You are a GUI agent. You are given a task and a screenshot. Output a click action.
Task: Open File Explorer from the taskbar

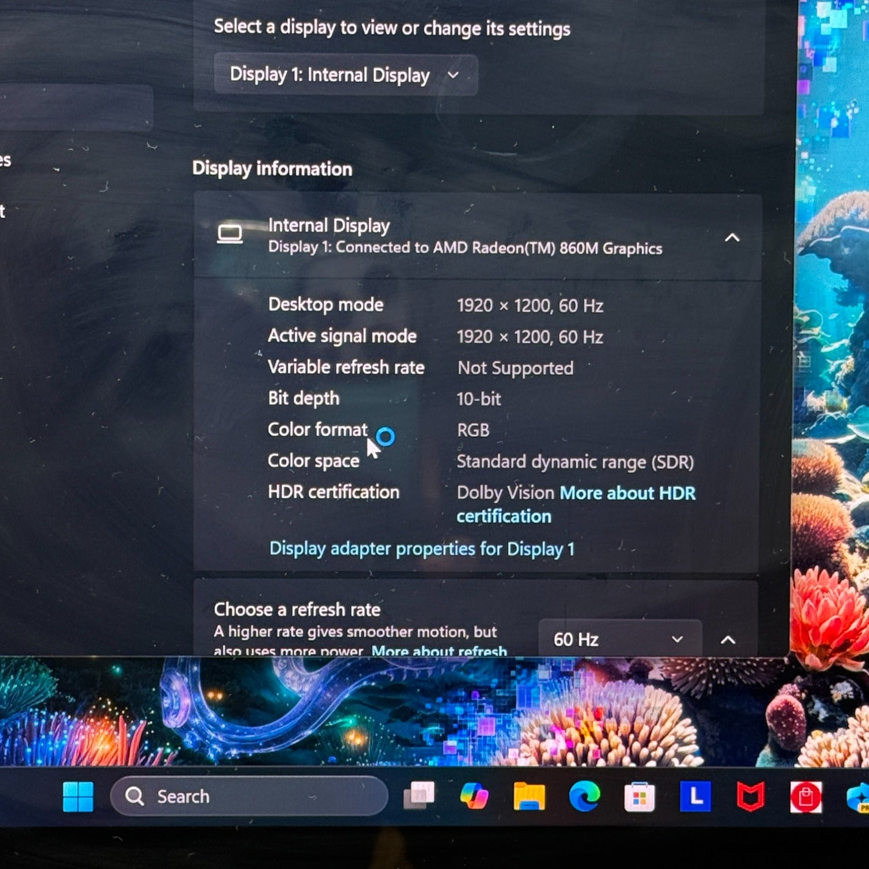coord(529,796)
